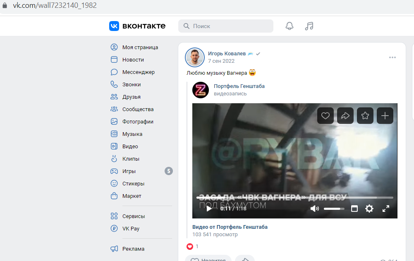
Task: Click the Видео sidebar icon
Action: click(114, 146)
